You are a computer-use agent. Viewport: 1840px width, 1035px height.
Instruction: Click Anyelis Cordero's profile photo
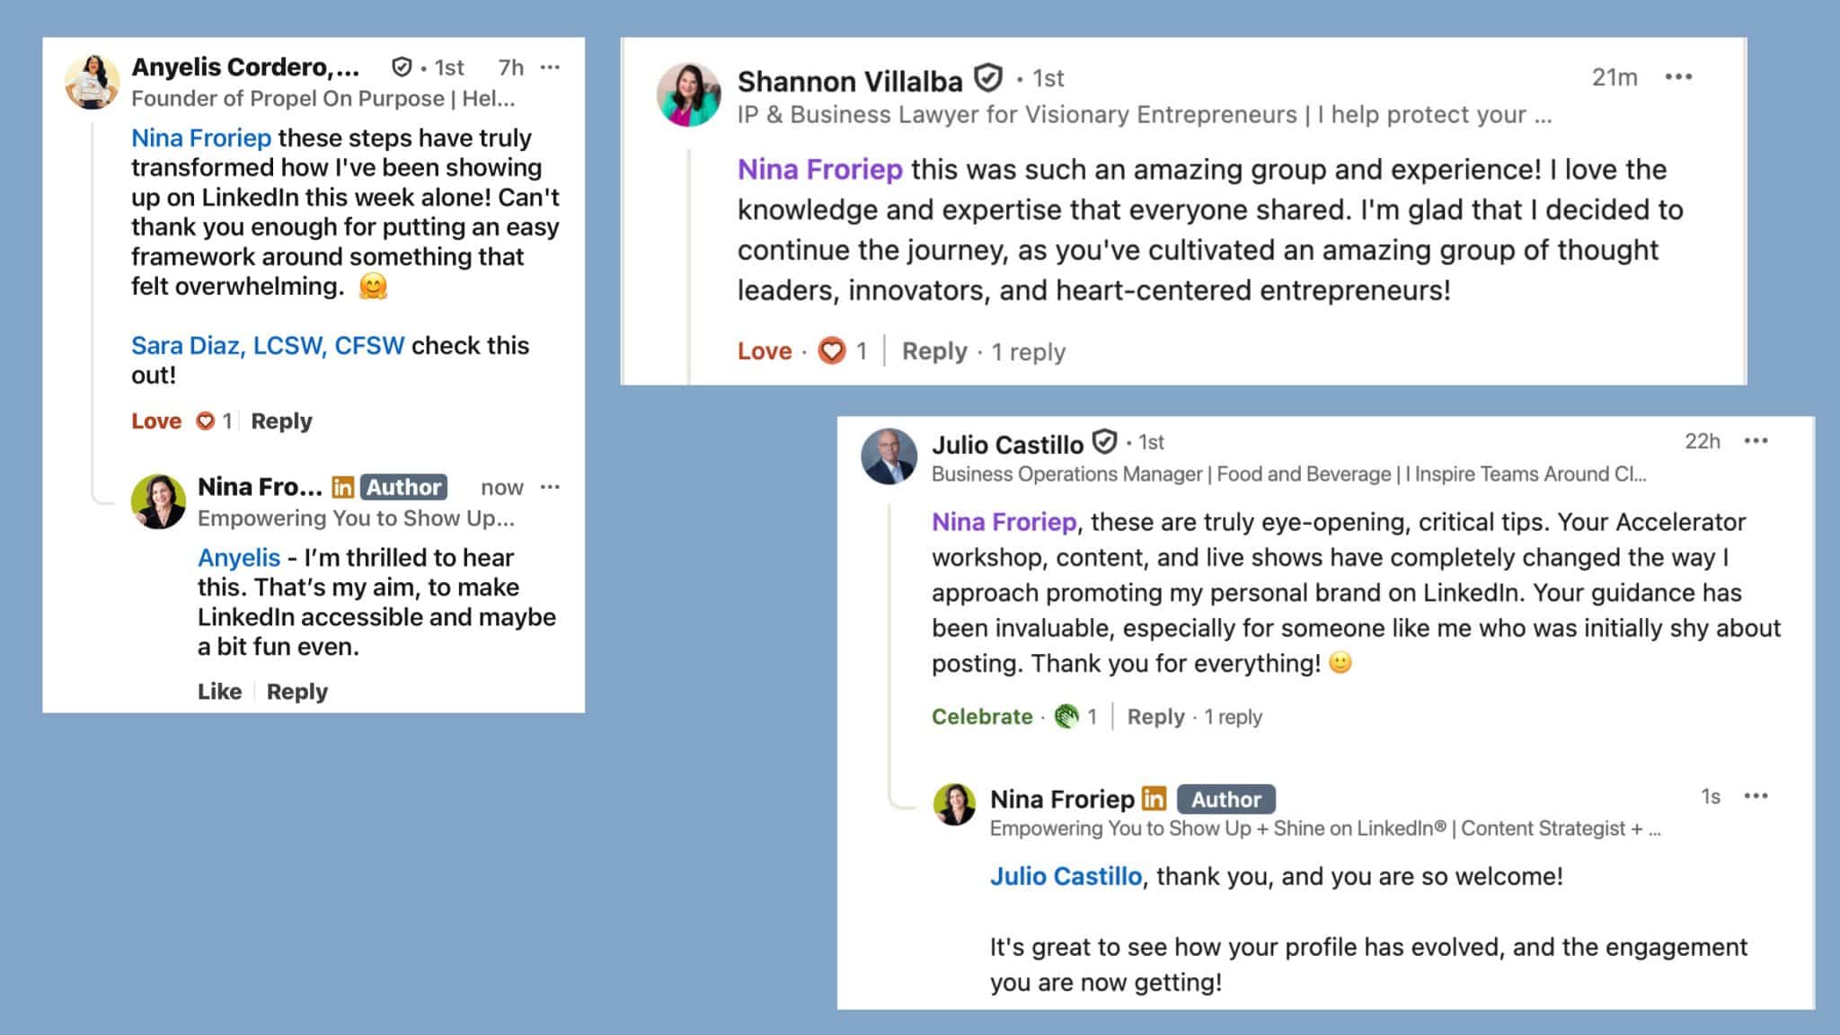point(93,82)
